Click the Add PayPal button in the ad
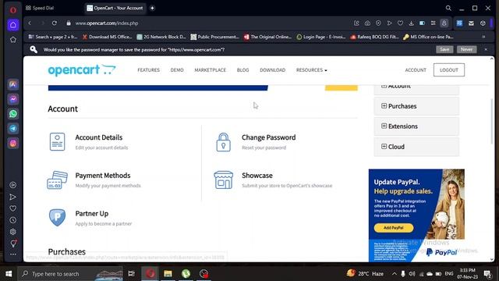Viewport: 499px width, 281px height. click(393, 228)
